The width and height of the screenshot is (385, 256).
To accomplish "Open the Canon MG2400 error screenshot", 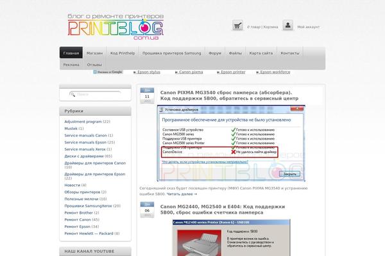I will point(231,237).
